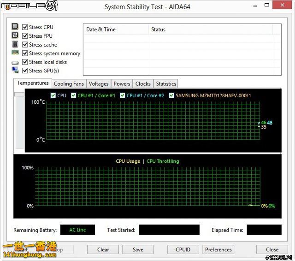Select the Temperatures tab
Screen dimensions: 295x261
(33, 83)
